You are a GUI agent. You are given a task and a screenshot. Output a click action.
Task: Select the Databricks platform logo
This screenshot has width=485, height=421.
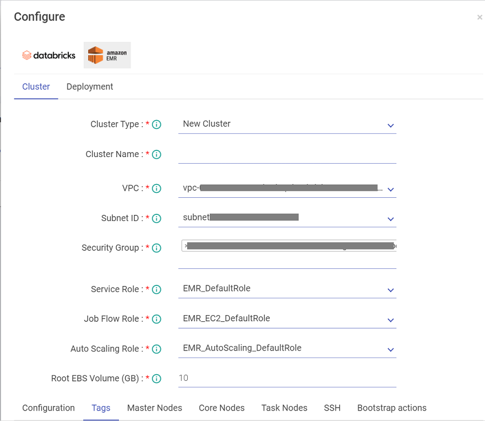pyautogui.click(x=48, y=55)
